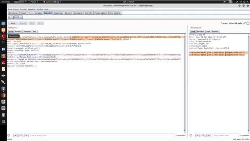This screenshot has height=141, width=250.
Task: Add new Repeater tab with ellipsis
Action: coord(21,17)
